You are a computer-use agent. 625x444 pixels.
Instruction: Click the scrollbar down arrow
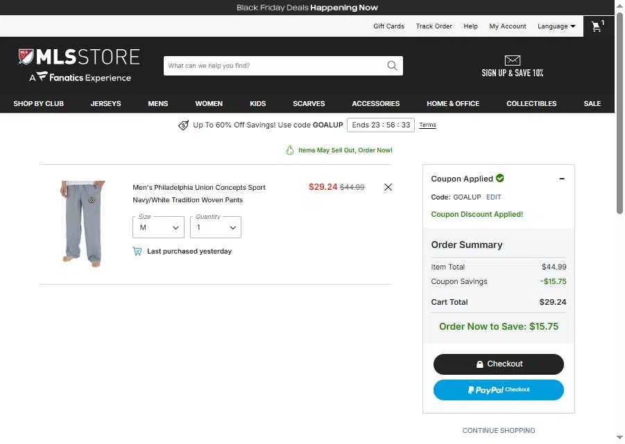coord(619,437)
